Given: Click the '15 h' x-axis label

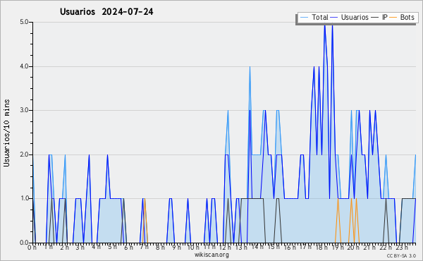Looking at the screenshot, I should 274,247.
